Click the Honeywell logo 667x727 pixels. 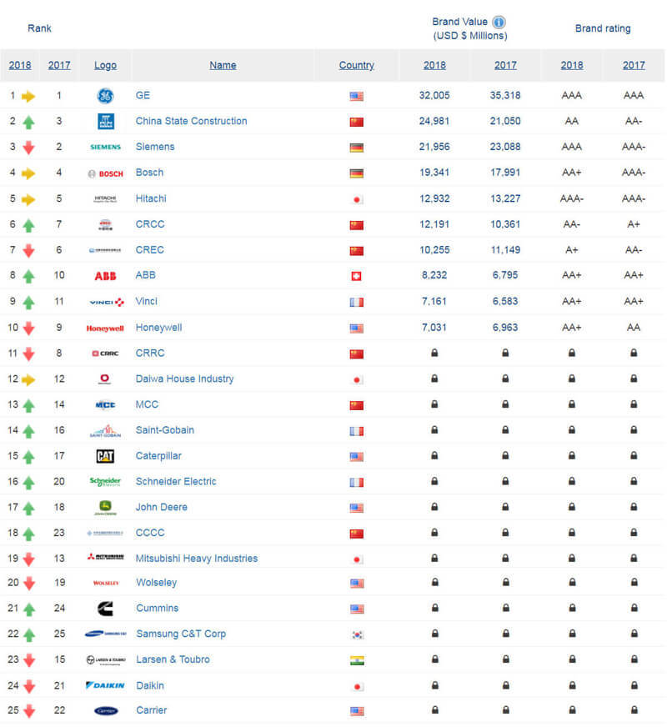(x=105, y=328)
